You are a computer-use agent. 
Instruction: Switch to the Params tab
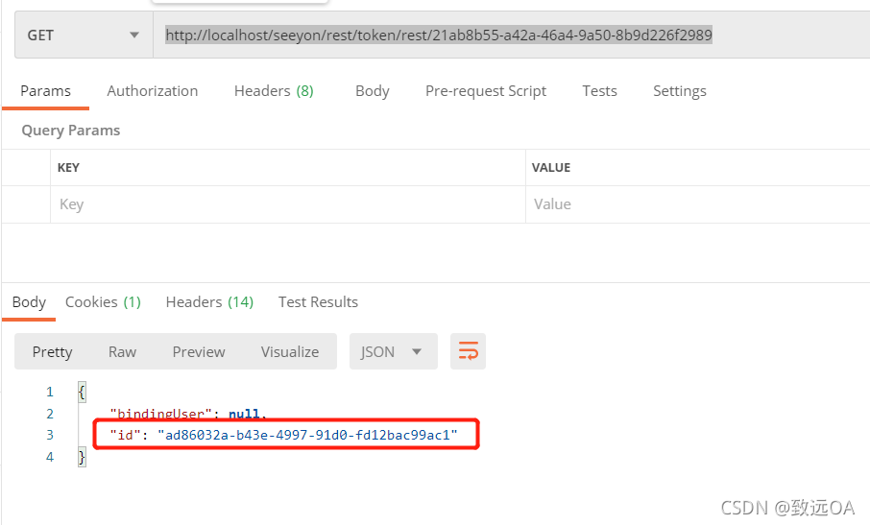[45, 91]
